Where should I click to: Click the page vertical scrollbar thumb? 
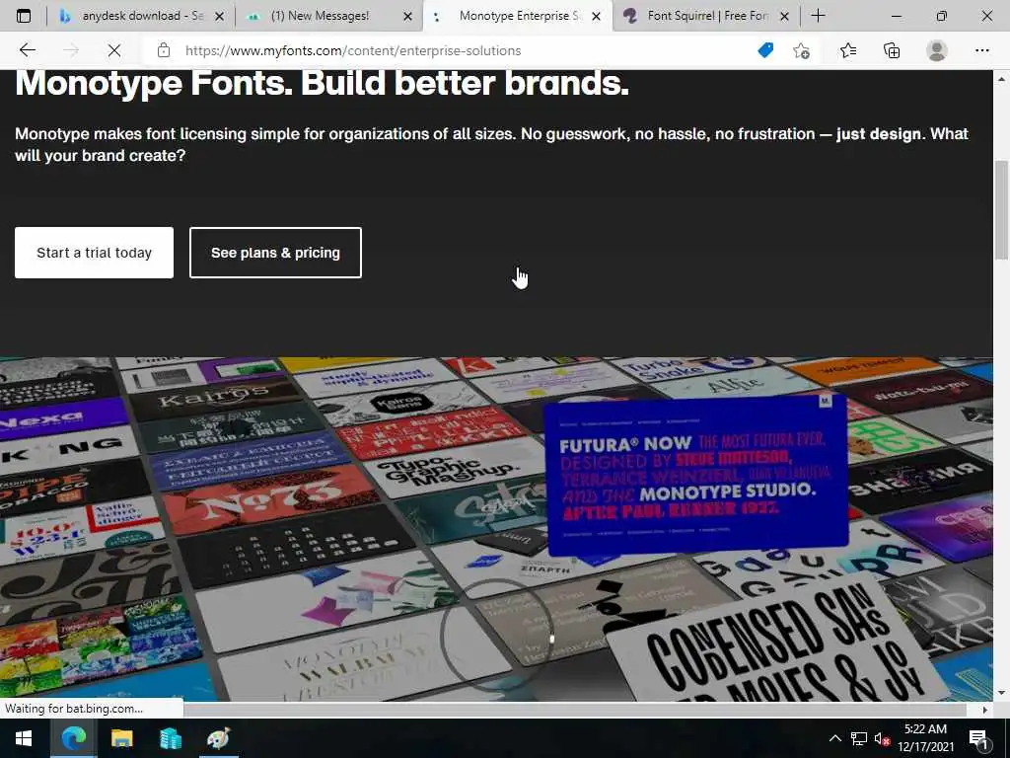[x=1001, y=210]
